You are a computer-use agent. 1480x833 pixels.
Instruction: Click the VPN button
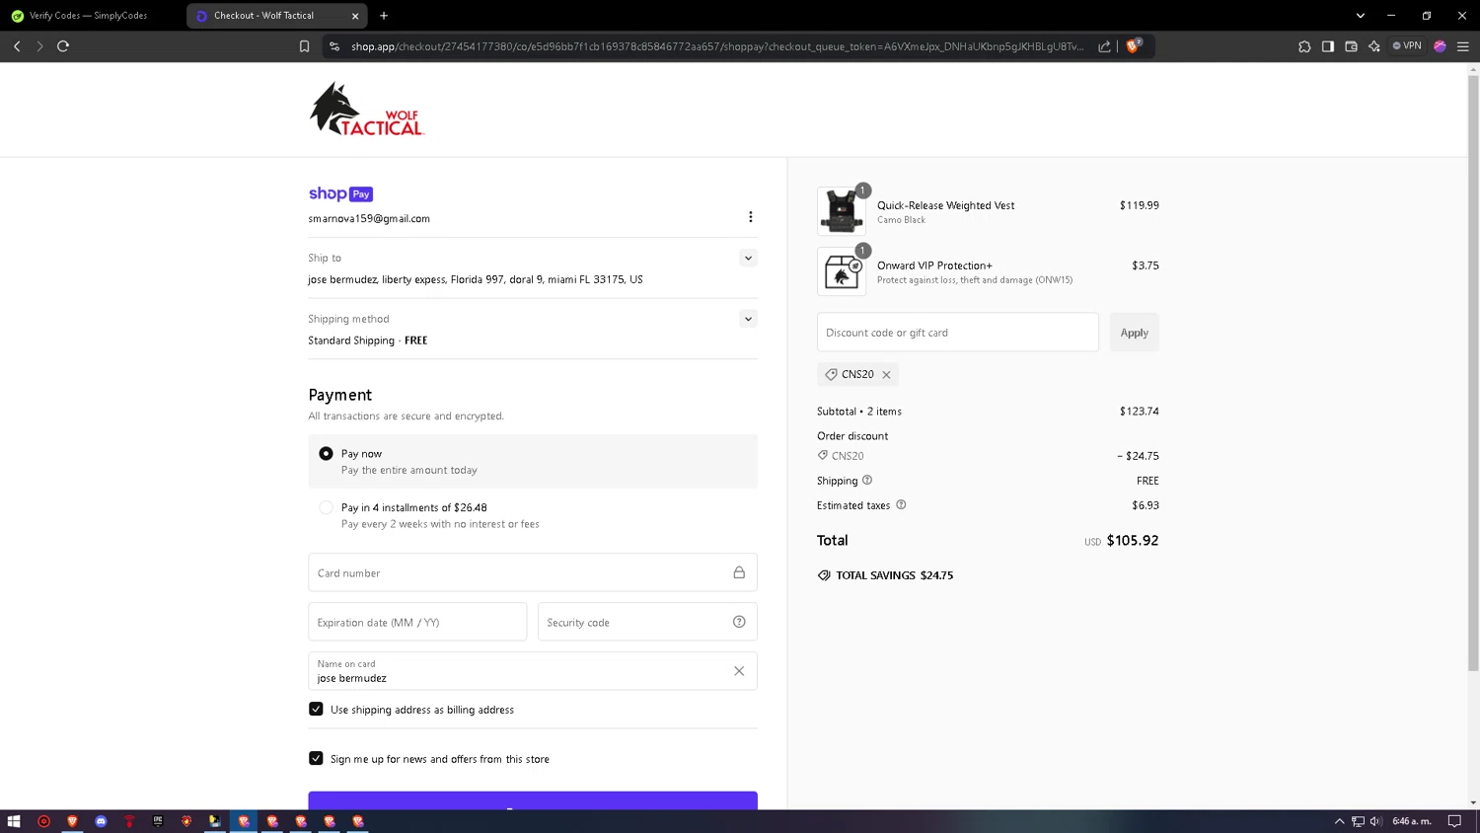[1407, 46]
